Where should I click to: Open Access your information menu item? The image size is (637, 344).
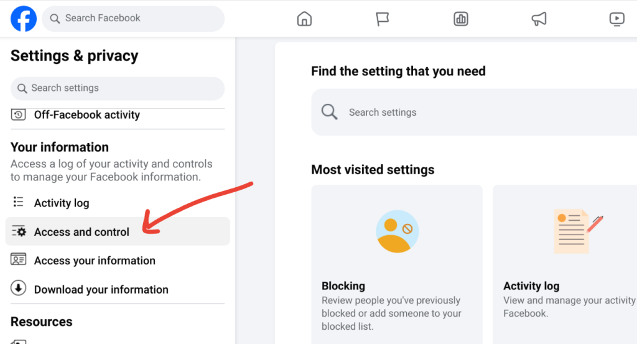95,261
